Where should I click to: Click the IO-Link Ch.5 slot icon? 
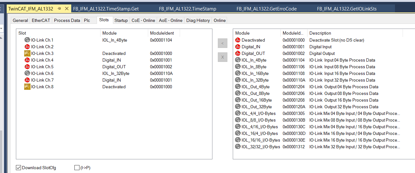27,67
